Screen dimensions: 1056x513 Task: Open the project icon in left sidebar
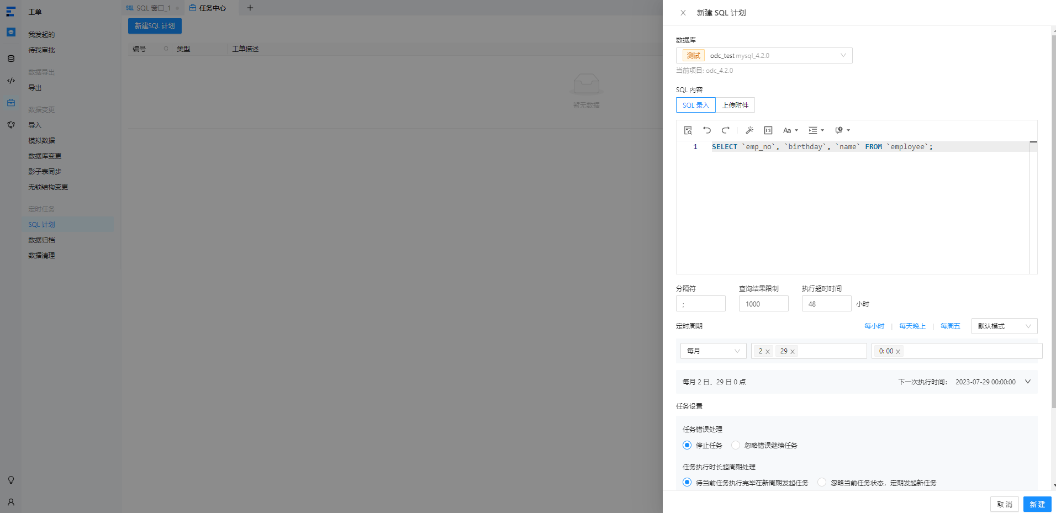click(x=11, y=32)
